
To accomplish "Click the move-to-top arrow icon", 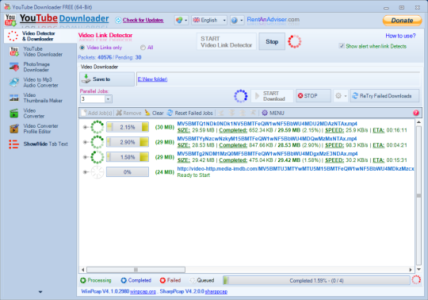I will [x=253, y=113].
